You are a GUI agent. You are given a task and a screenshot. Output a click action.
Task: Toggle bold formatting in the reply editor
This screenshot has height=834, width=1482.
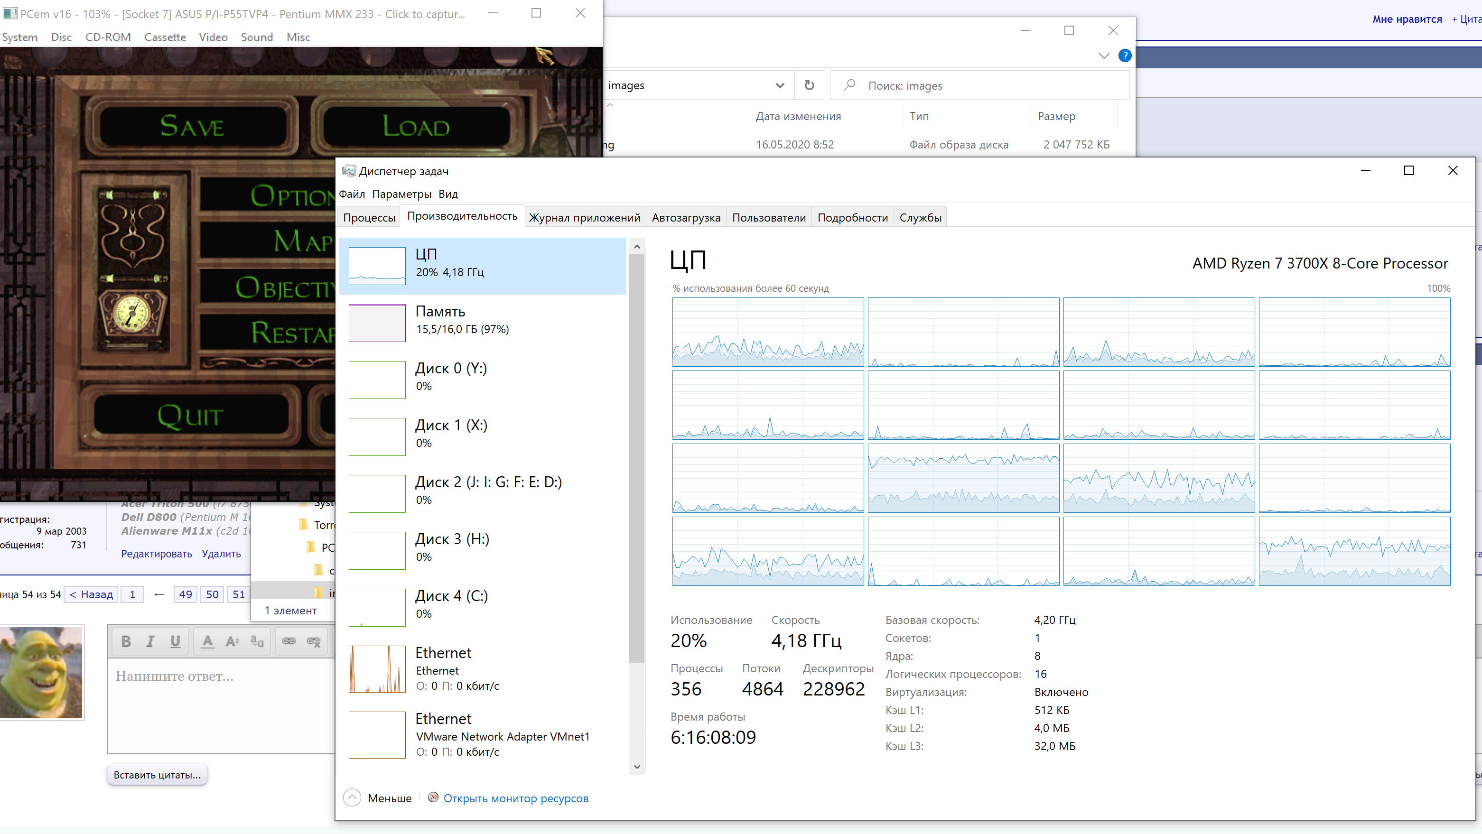pos(126,641)
